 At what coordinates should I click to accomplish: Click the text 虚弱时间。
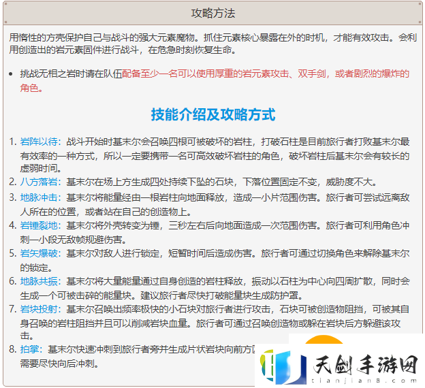point(41,168)
